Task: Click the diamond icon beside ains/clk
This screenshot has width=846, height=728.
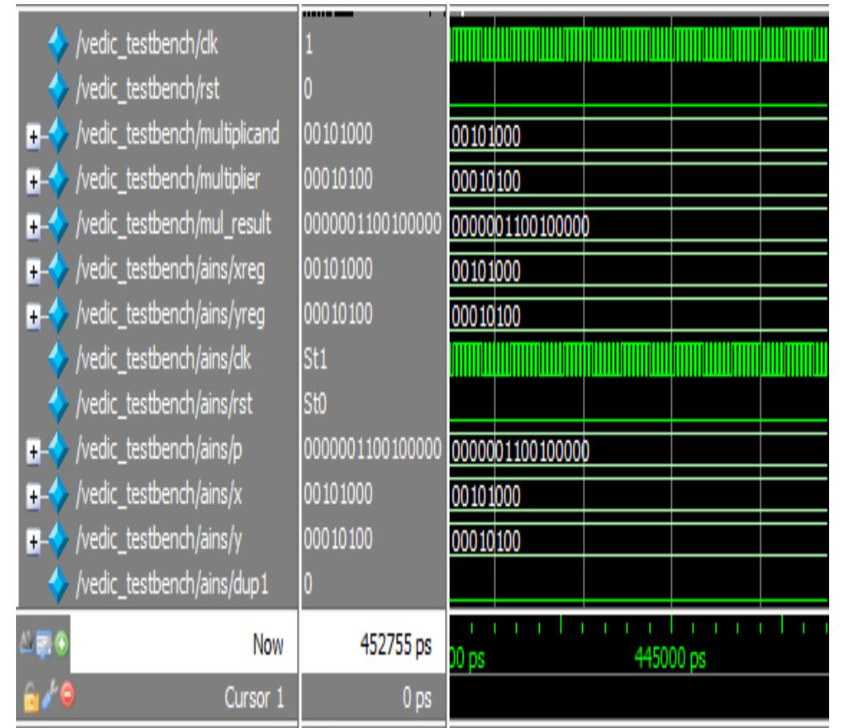Action: pyautogui.click(x=58, y=359)
